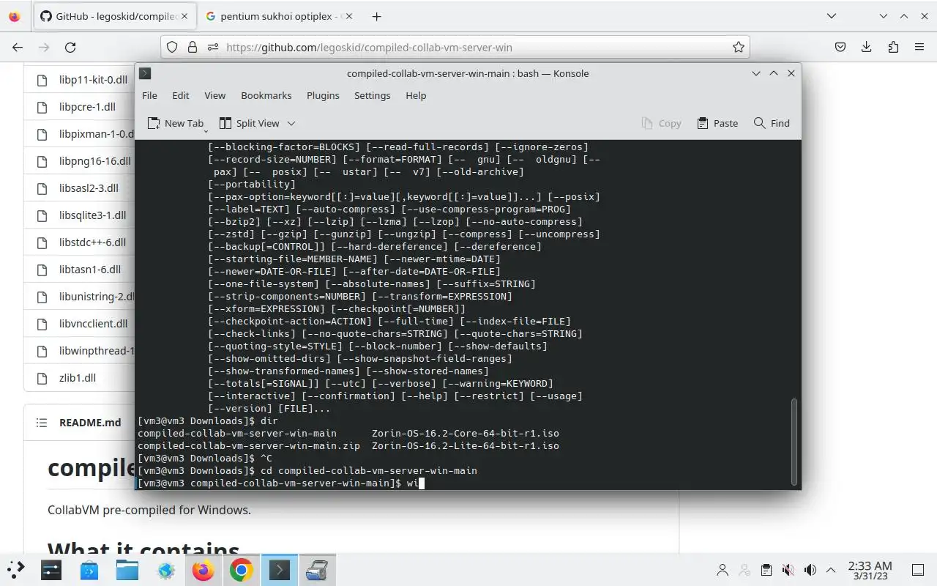Viewport: 937px width, 586px height.
Task: Open the Firefox View icon
Action: tap(15, 16)
